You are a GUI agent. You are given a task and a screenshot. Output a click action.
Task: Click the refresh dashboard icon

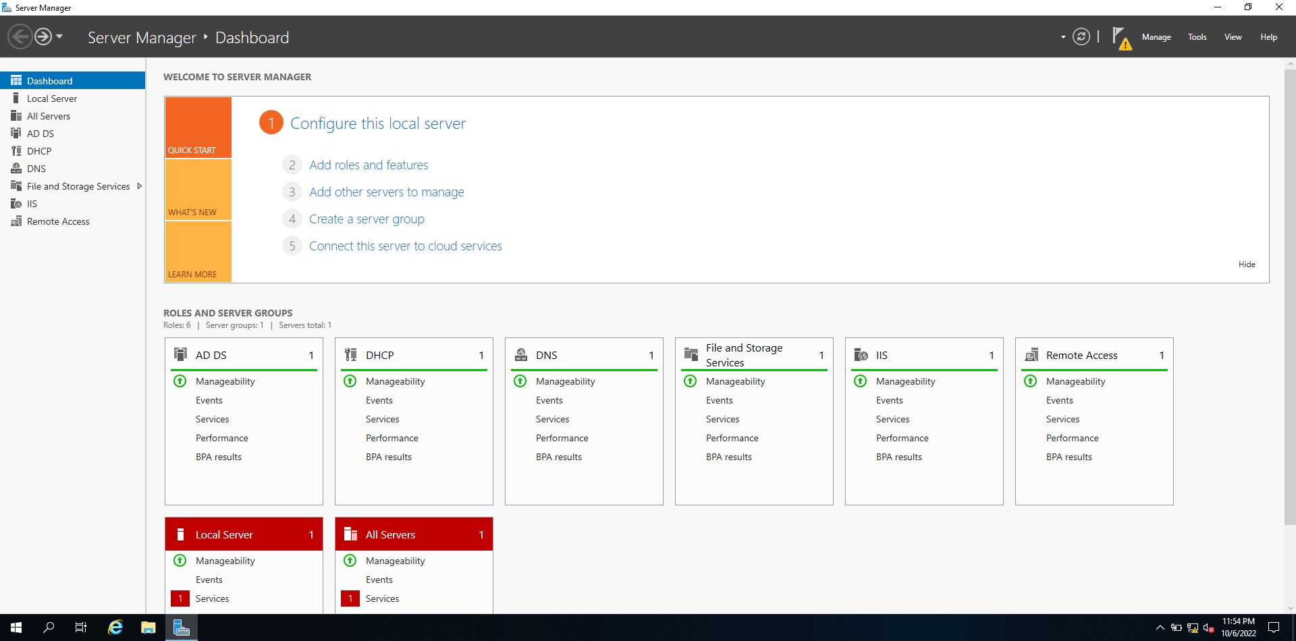tap(1081, 36)
